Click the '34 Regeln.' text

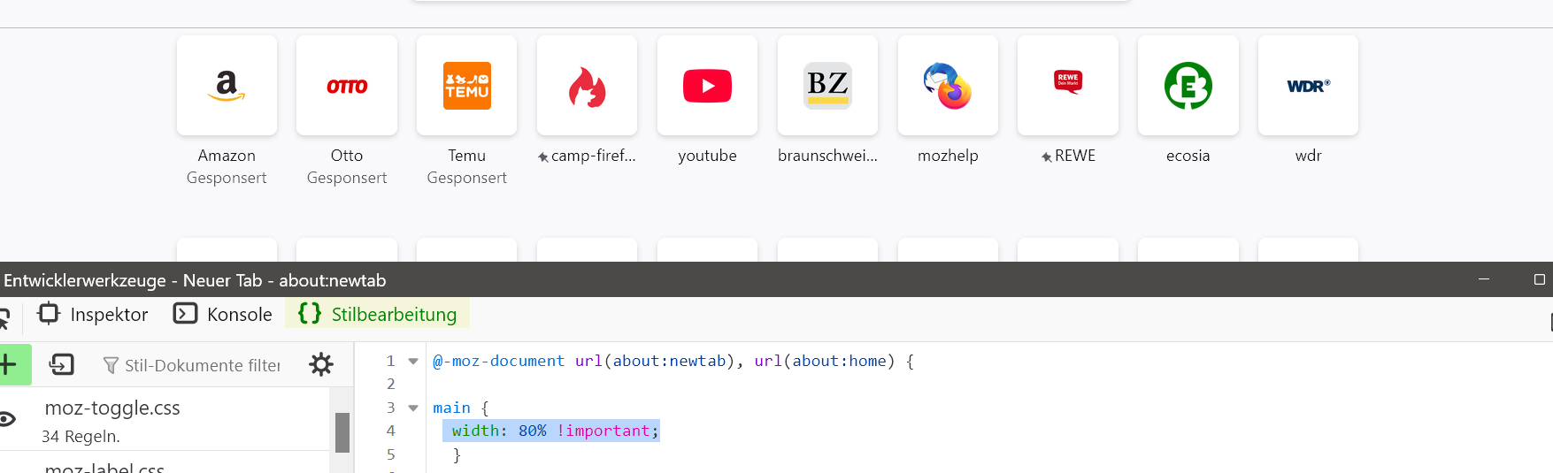(81, 436)
